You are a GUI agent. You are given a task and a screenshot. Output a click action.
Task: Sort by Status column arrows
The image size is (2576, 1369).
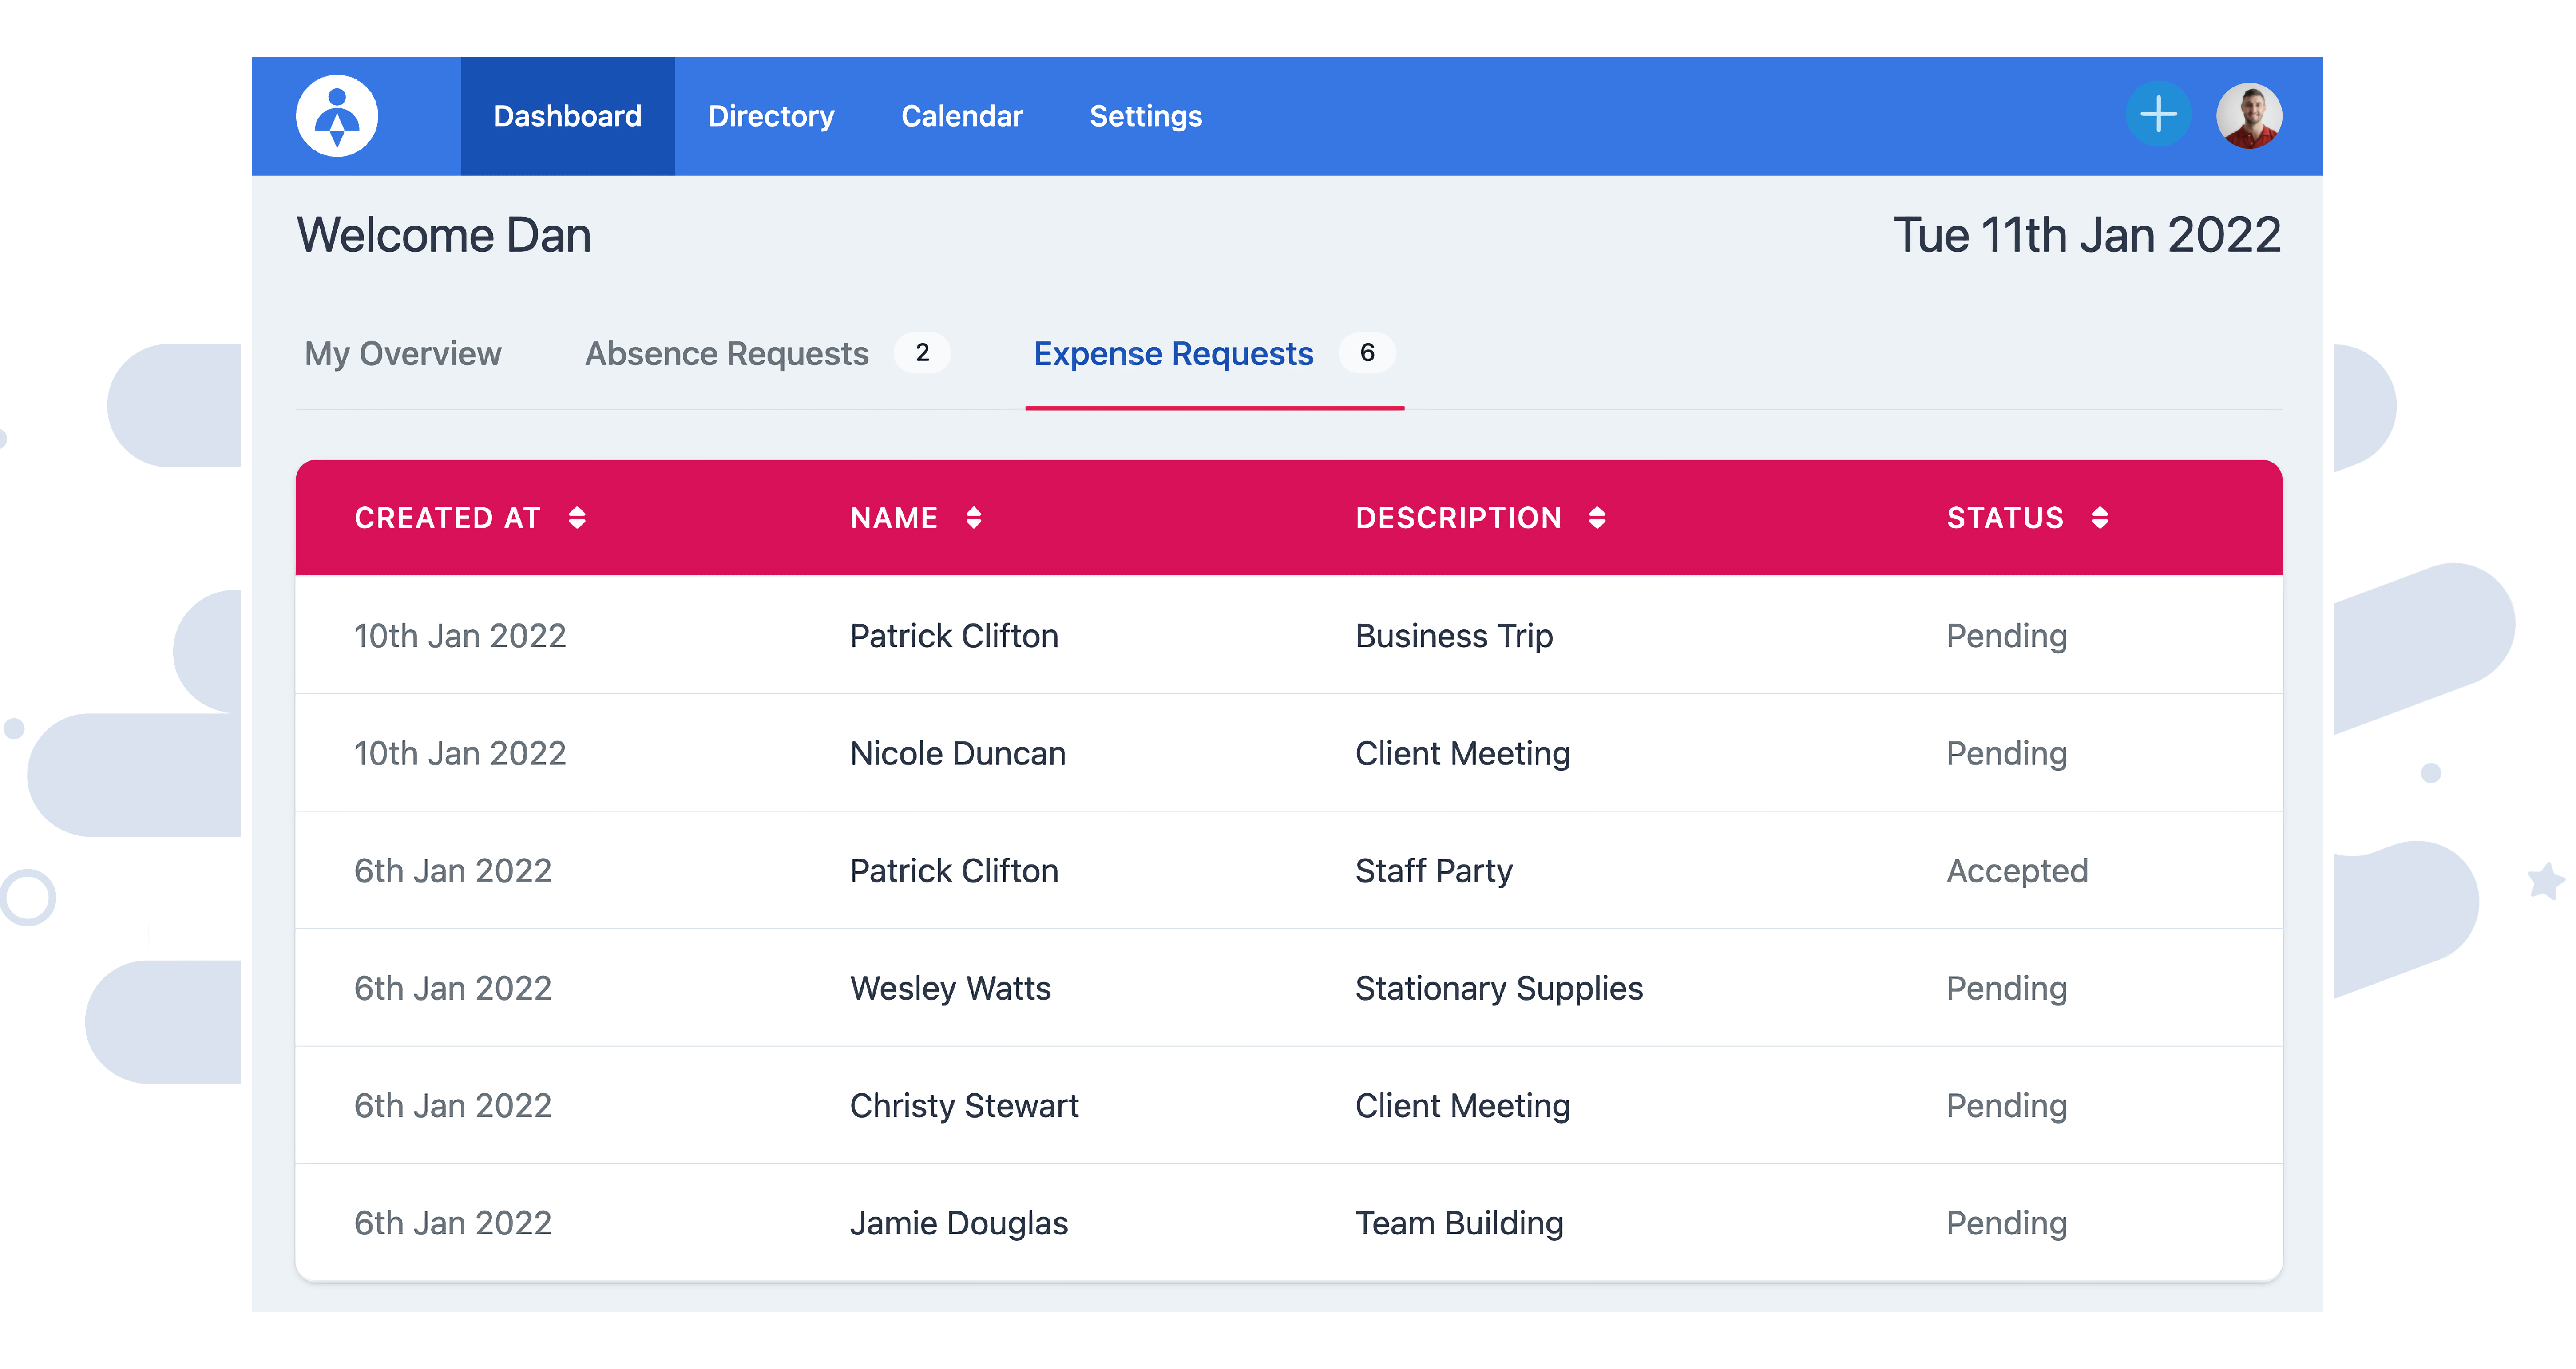[x=2100, y=518]
